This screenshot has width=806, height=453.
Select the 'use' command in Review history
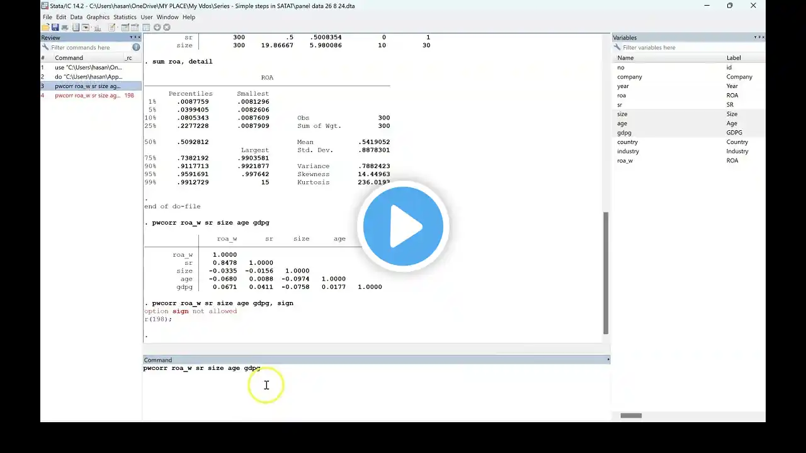point(91,67)
